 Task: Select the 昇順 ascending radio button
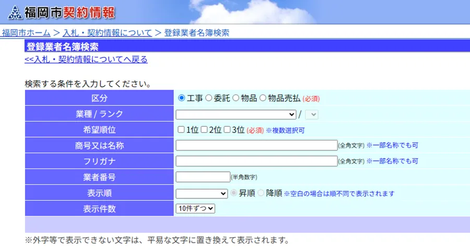(x=234, y=193)
